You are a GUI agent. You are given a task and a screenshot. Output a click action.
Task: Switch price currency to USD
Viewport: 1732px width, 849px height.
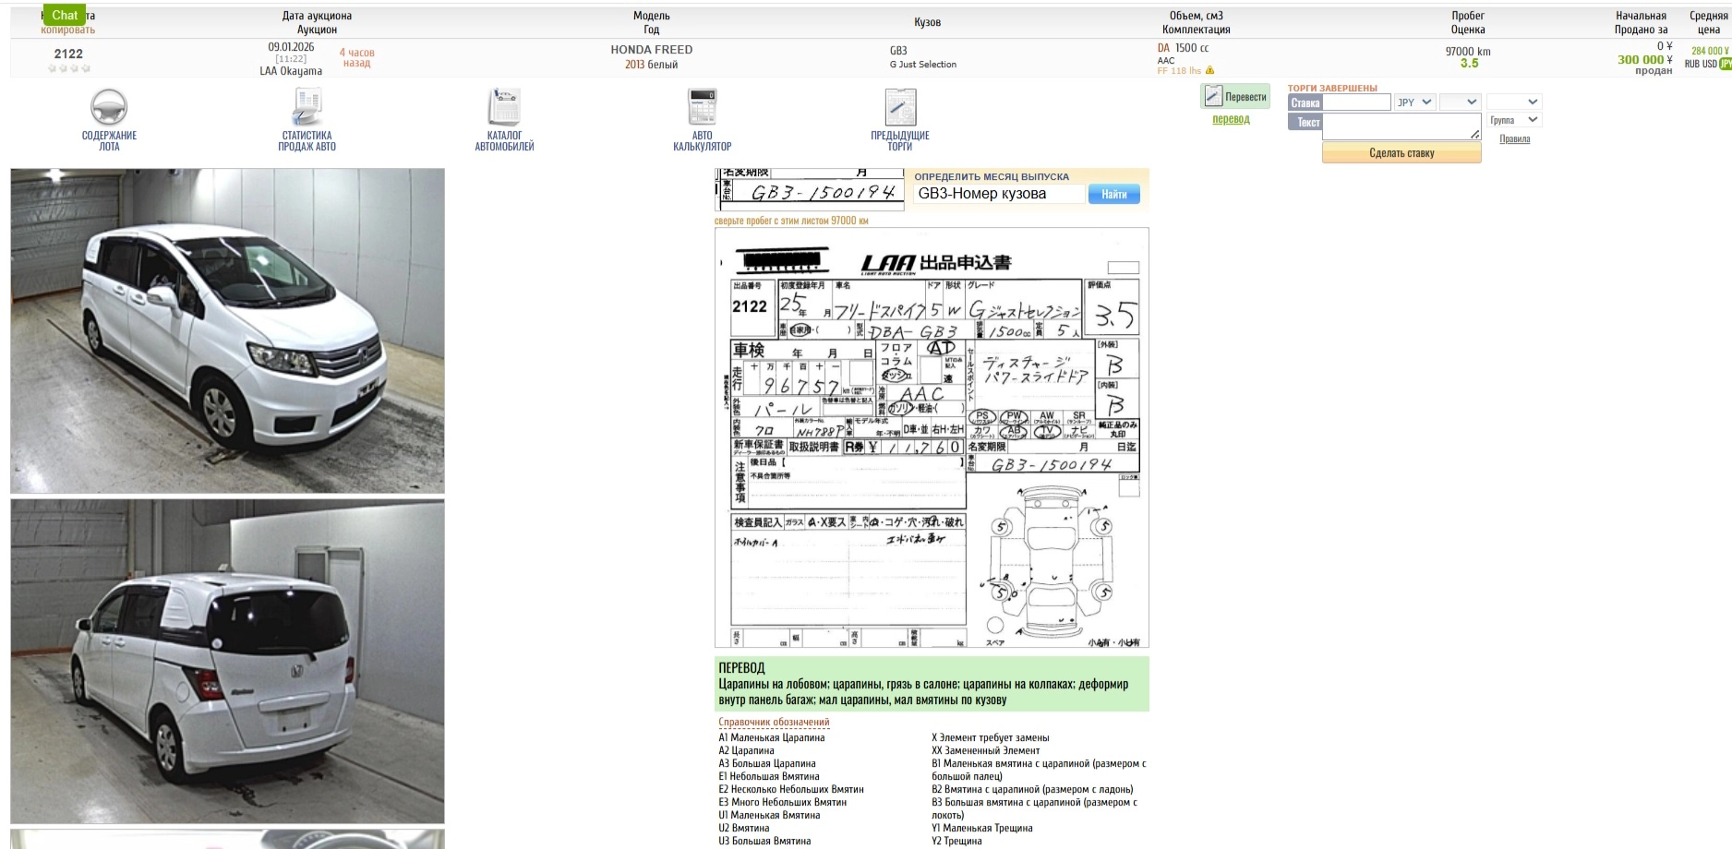coord(1709,65)
